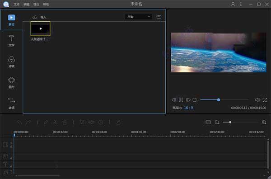Click the fit-timeline-to-window icon

coord(208,122)
